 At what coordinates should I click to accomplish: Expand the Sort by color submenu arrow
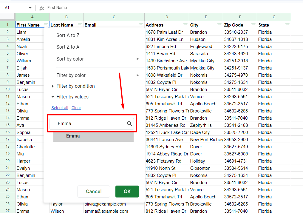138,59
